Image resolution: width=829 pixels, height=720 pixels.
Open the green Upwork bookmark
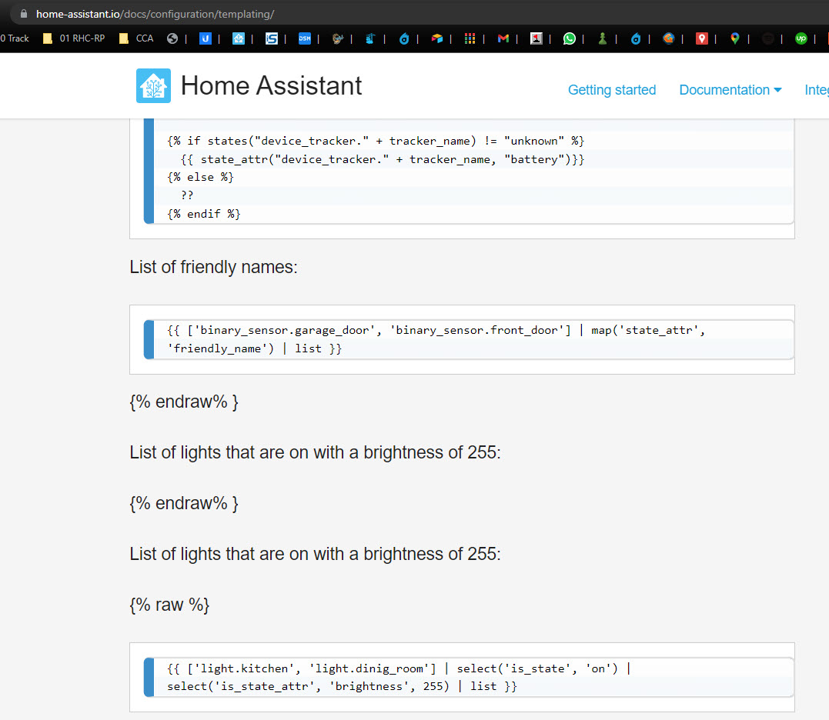point(801,38)
